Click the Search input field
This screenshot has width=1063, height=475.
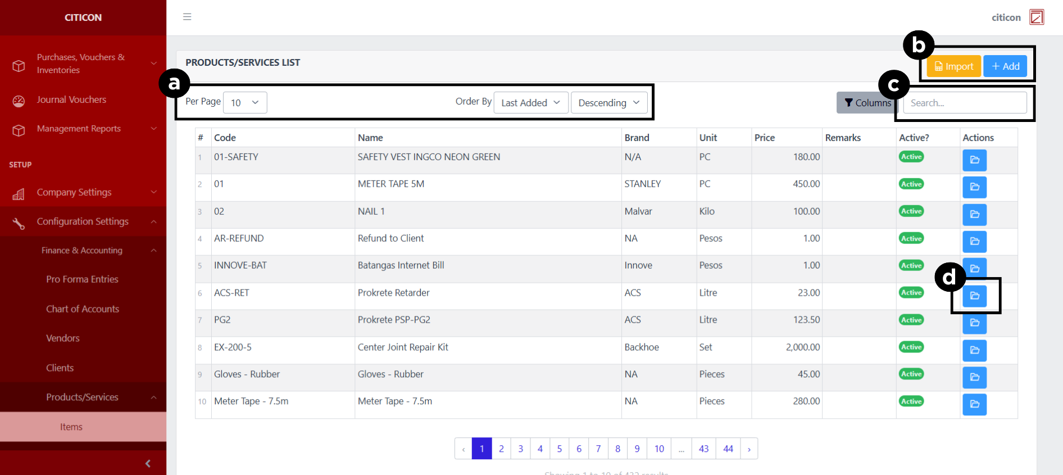tap(965, 103)
